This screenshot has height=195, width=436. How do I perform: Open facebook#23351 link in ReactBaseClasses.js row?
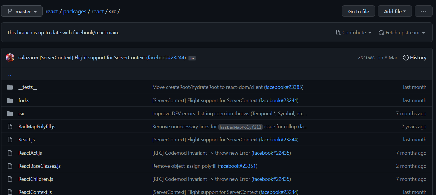238,166
